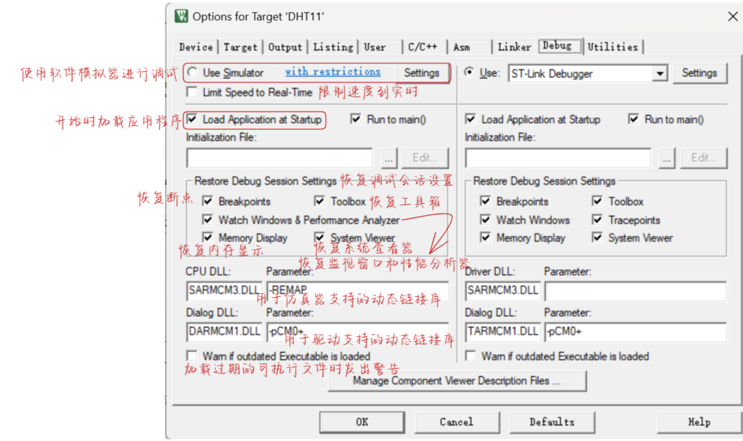Uncheck Watch Windows & Performance Analyzer
Image resolution: width=743 pixels, height=441 pixels.
[208, 219]
